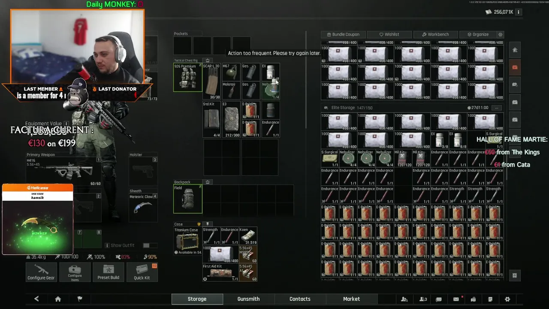Select the Titanium Case slot
Viewport: 549px width, 309px height.
click(x=188, y=241)
